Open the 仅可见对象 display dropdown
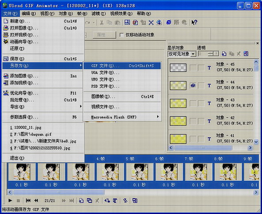This screenshot has height=214, width=262. tap(194, 54)
